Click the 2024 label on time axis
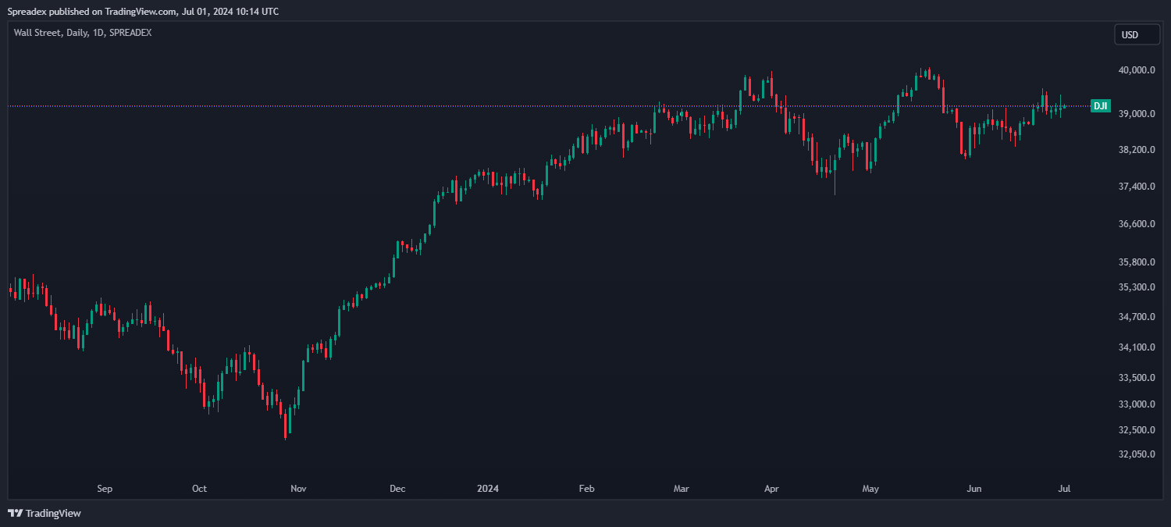The image size is (1171, 527). [x=488, y=490]
